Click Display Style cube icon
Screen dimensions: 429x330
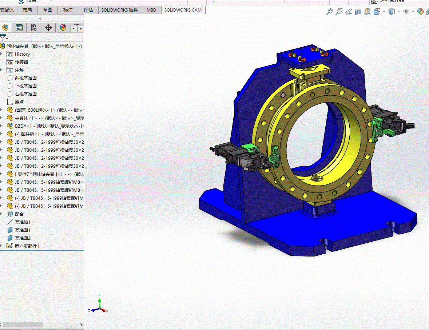tap(392, 12)
